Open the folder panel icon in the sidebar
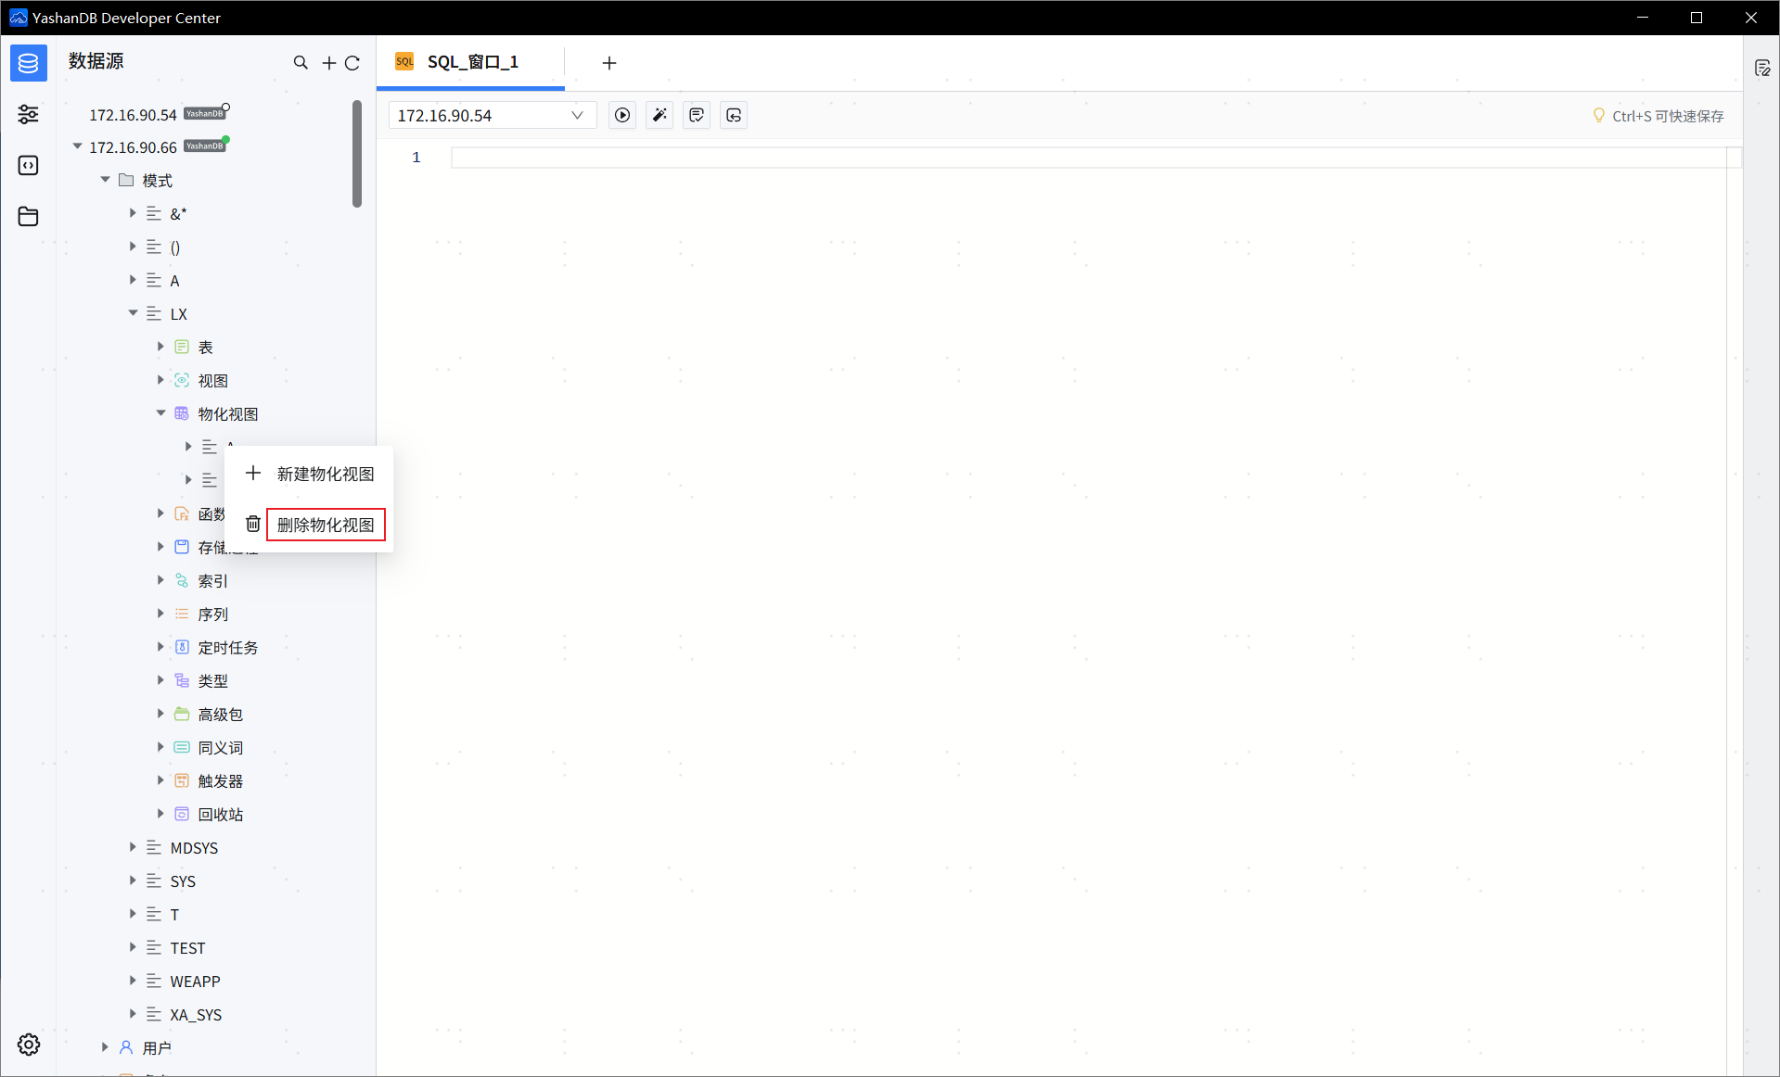 (x=28, y=216)
